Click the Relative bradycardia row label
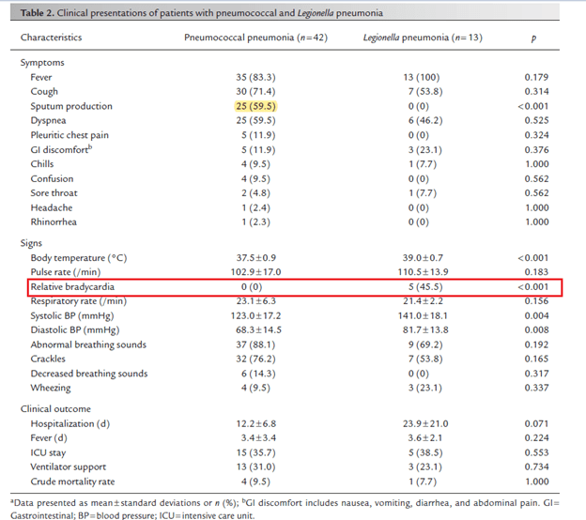This screenshot has width=586, height=520. click(x=75, y=287)
